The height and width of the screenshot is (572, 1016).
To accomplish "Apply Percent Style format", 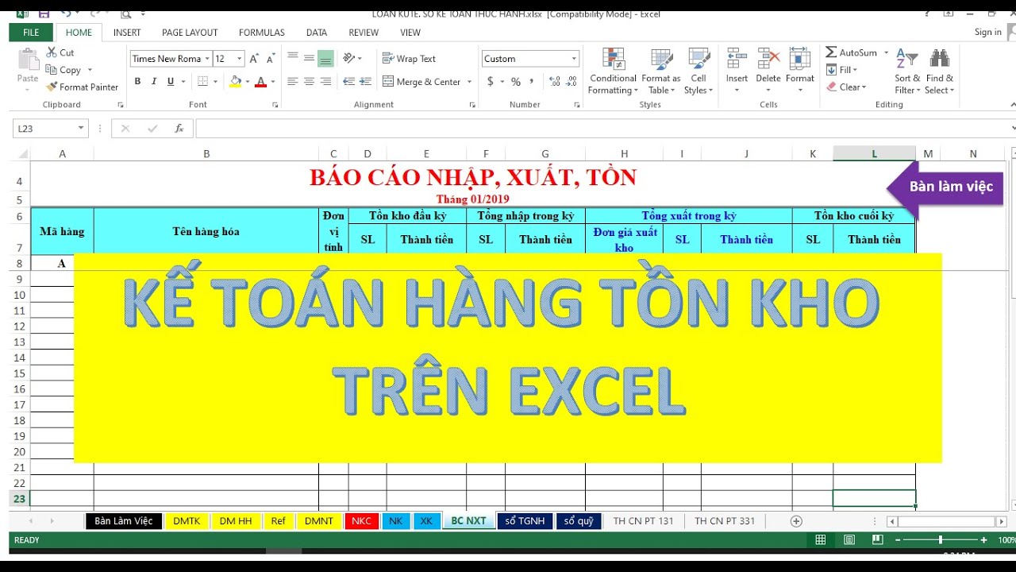I will point(516,82).
